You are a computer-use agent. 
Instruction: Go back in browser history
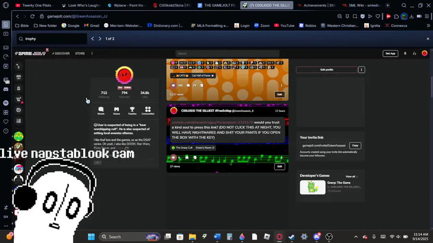(x=17, y=16)
